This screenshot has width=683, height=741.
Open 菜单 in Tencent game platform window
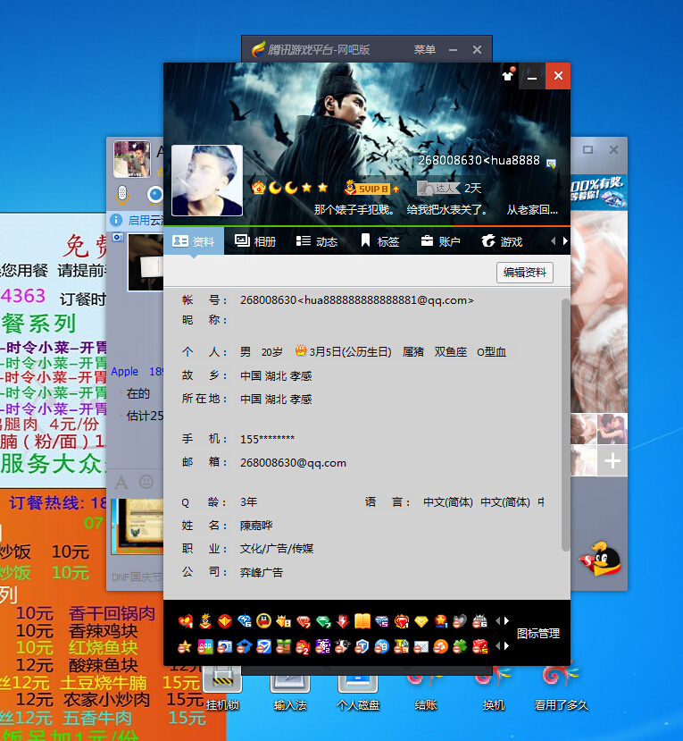click(425, 50)
